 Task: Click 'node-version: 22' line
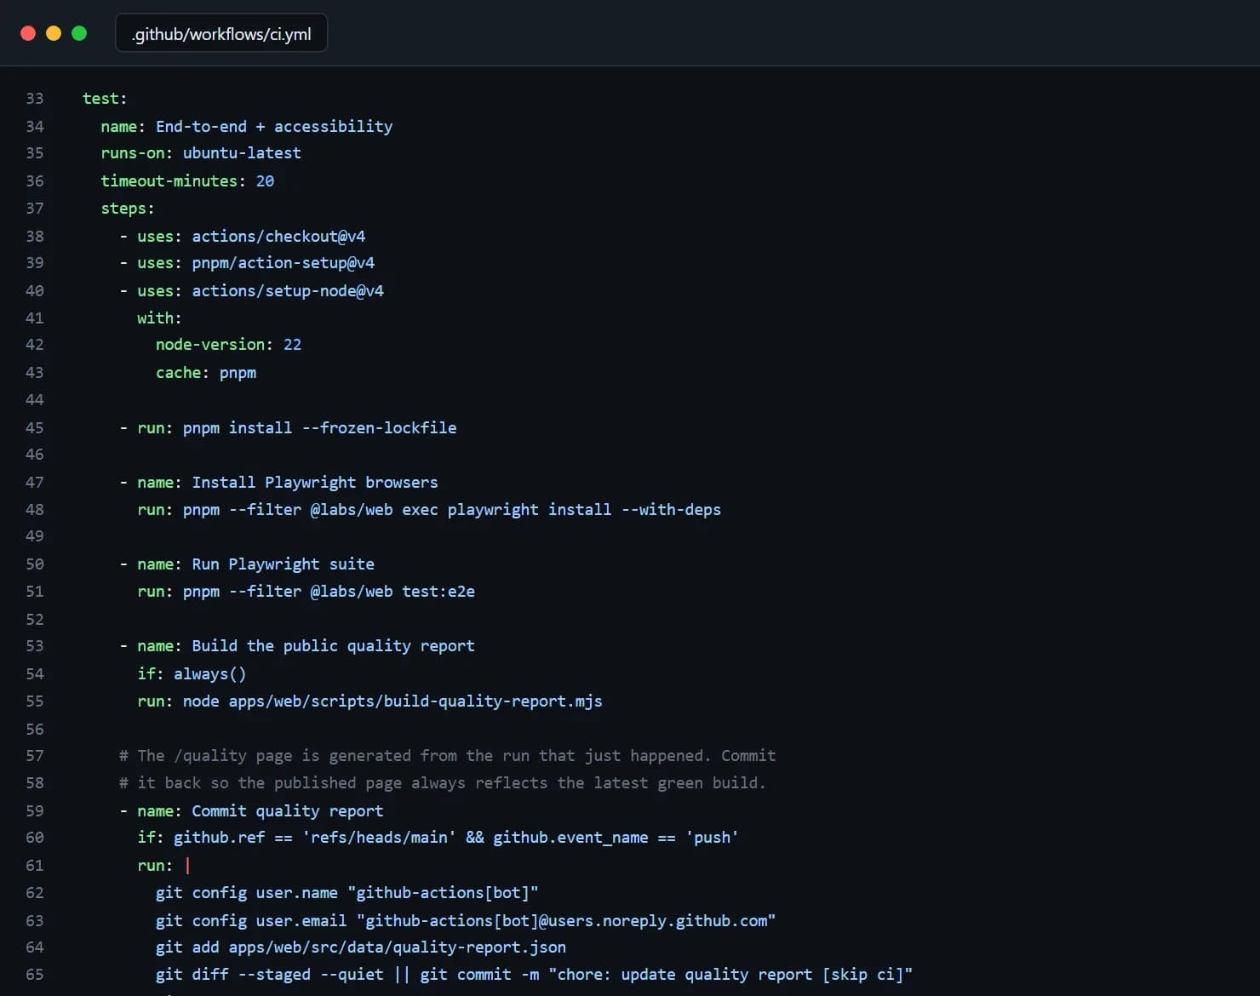point(228,345)
